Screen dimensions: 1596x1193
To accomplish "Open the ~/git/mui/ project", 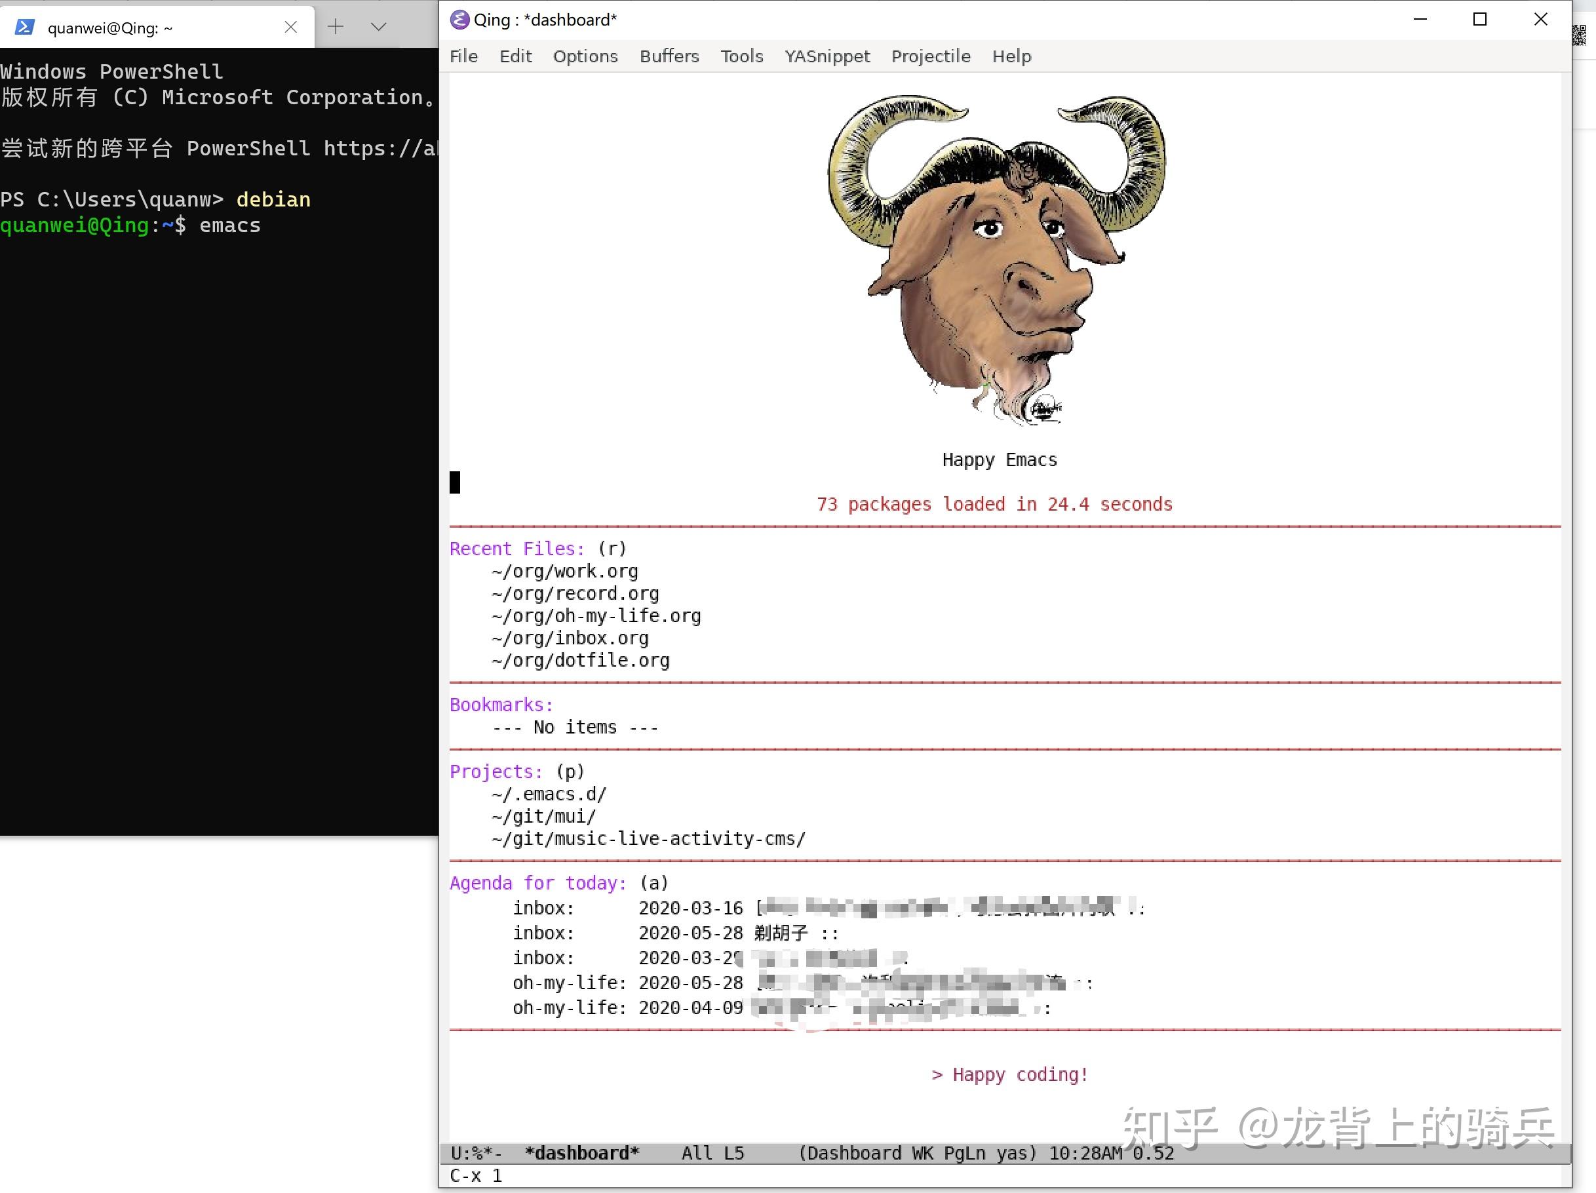I will 542,816.
